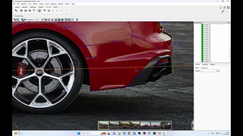The height and width of the screenshot is (136, 243).
Task: Select Locator_74 in Scene Browser
Action: (207, 56)
